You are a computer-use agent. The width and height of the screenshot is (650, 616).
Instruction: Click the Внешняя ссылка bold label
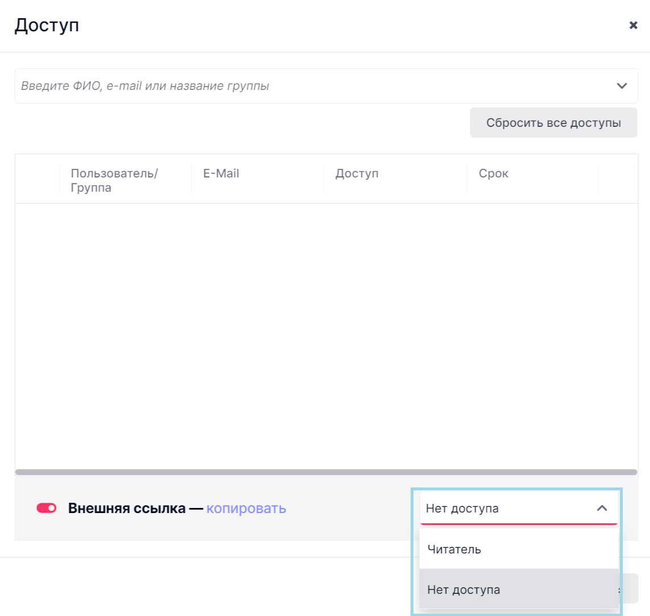(x=126, y=508)
